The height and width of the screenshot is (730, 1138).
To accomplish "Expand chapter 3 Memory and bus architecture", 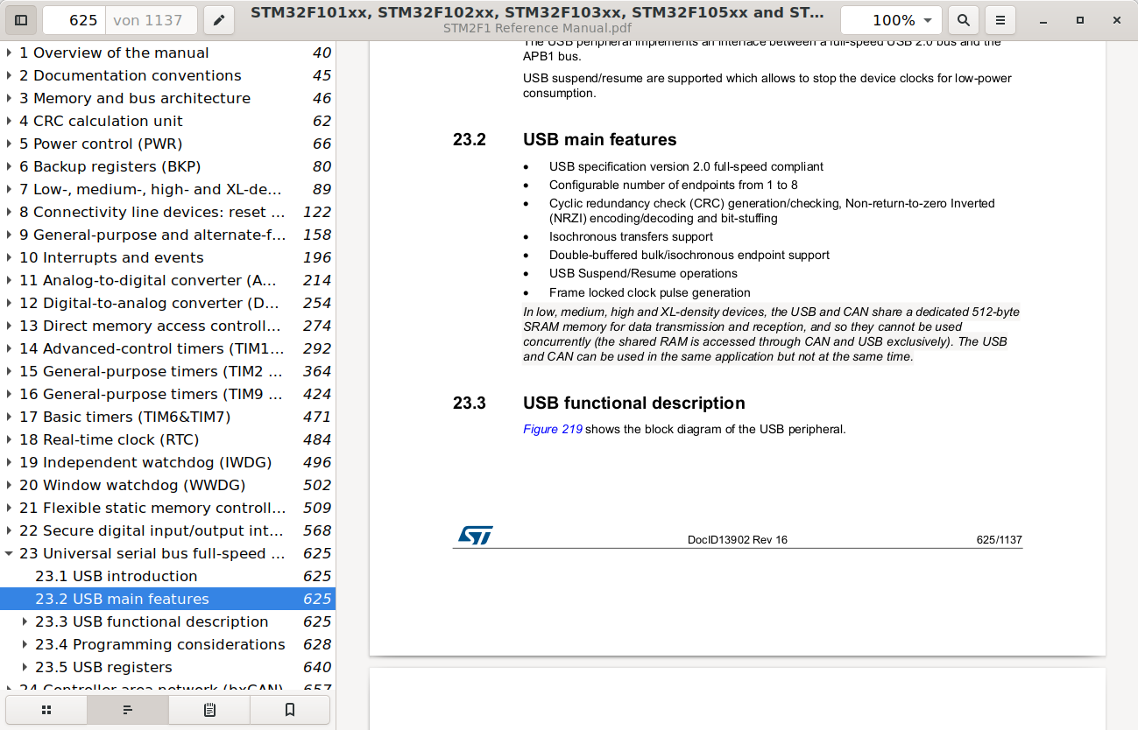I will 9,98.
